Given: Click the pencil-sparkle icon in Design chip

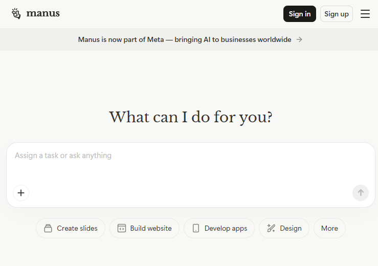Looking at the screenshot, I should [271, 229].
